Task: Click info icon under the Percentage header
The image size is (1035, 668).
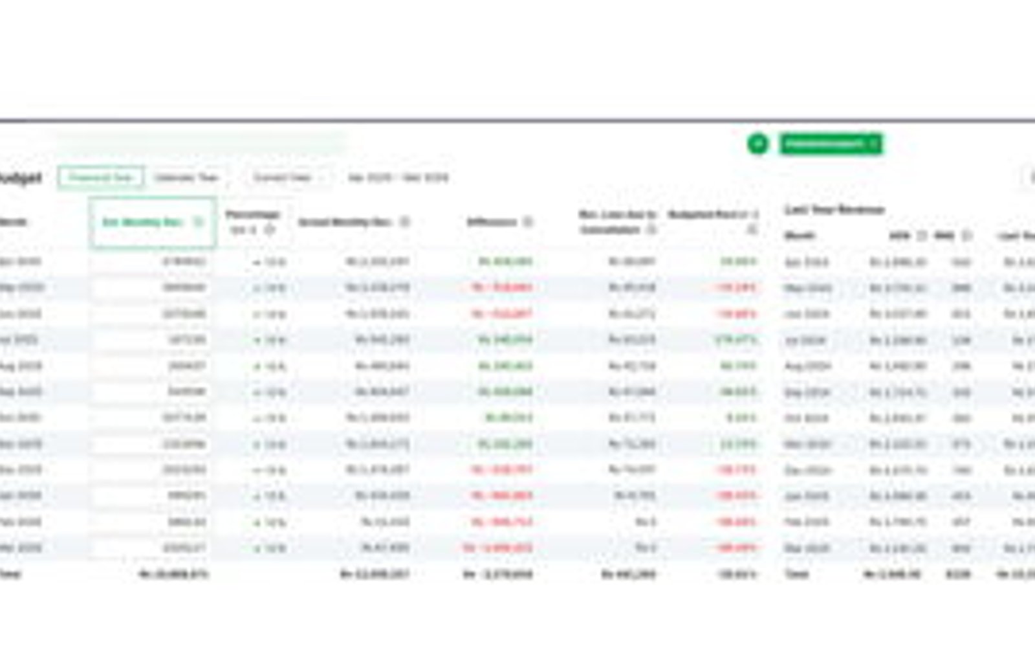Action: [269, 229]
